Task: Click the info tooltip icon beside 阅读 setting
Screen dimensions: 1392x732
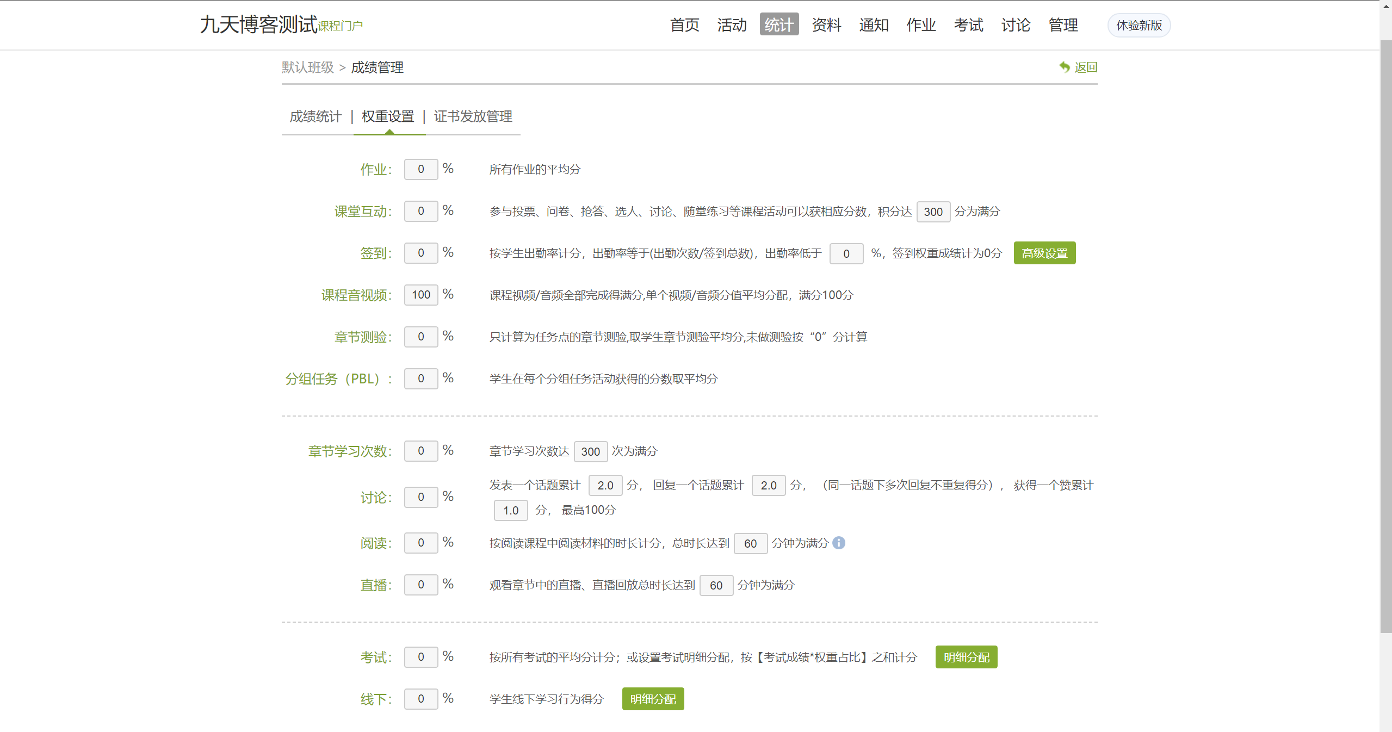Action: tap(838, 543)
